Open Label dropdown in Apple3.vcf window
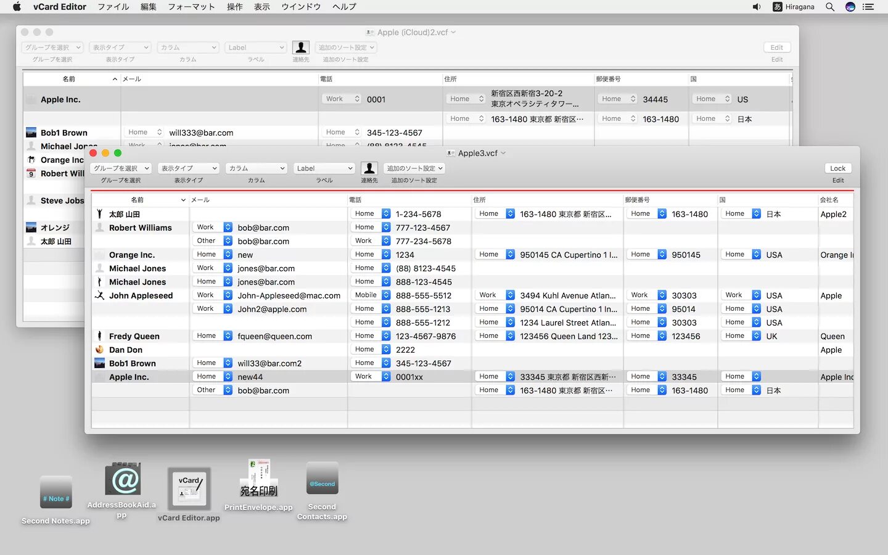888x555 pixels. [x=324, y=168]
